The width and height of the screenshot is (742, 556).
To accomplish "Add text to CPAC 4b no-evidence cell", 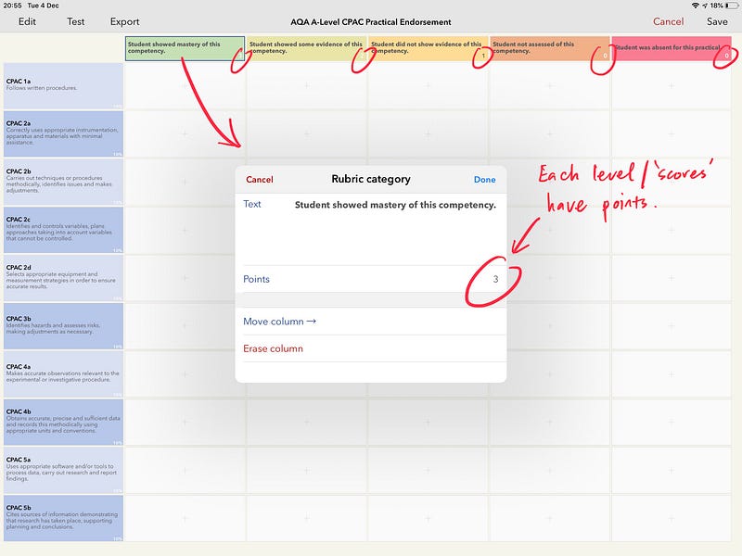I will 429,423.
